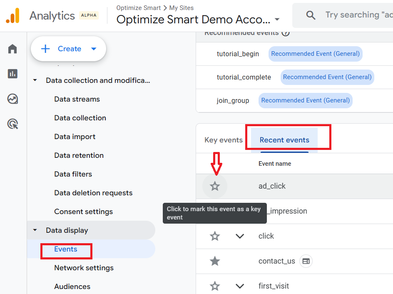Click the Google Analytics logo
393x294 pixels.
click(12, 16)
